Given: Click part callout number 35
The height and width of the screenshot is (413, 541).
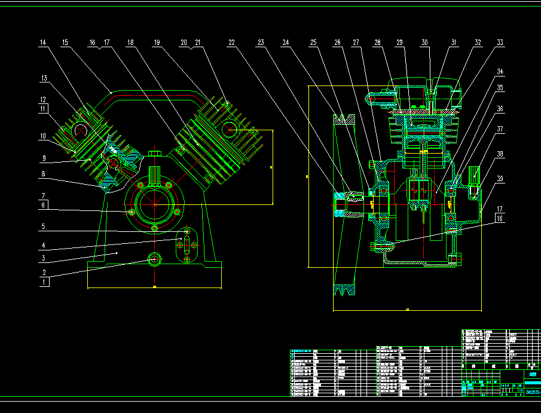Looking at the screenshot, I should (x=500, y=88).
